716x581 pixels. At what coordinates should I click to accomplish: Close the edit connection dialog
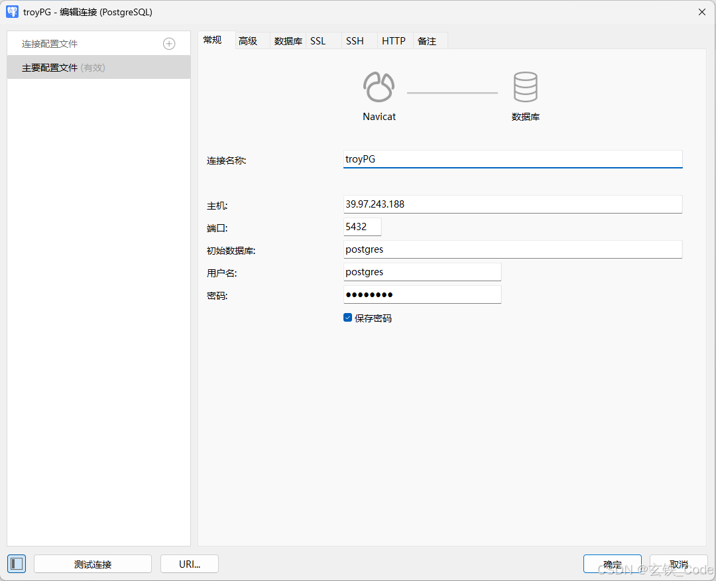tap(702, 12)
